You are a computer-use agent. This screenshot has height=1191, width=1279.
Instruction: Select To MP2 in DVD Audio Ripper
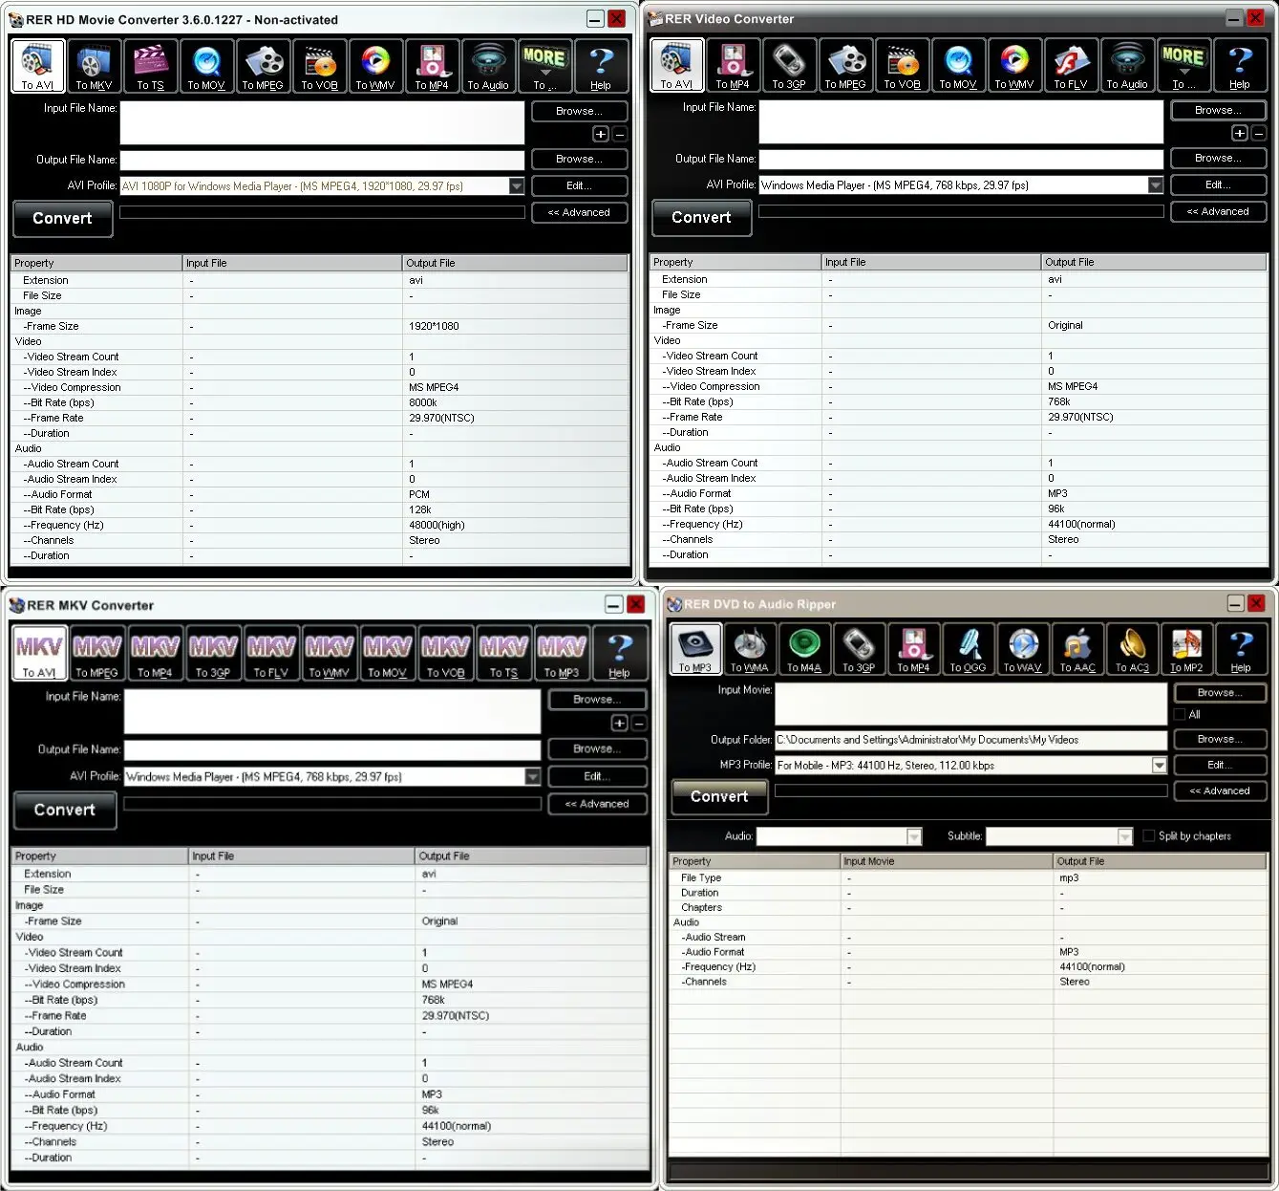pos(1187,649)
